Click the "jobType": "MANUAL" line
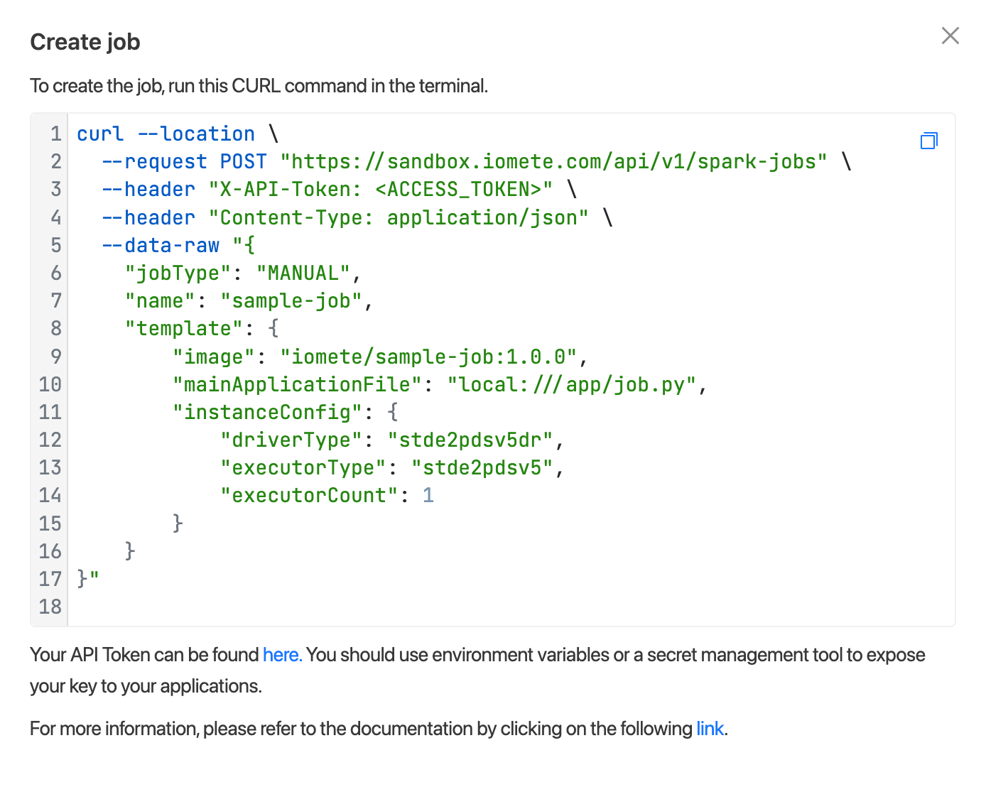 click(x=244, y=273)
